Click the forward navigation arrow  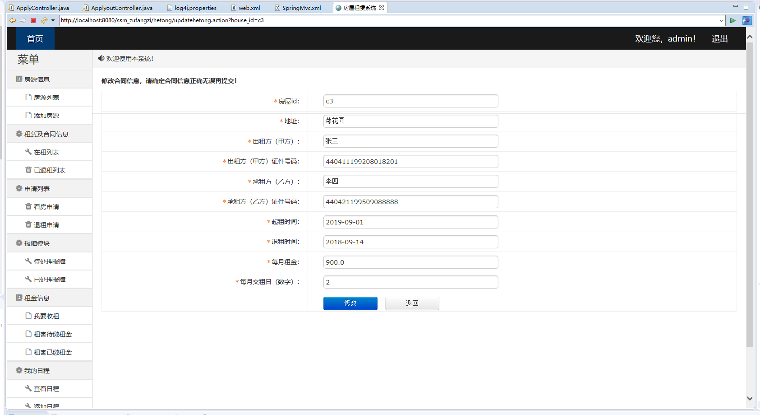coord(23,20)
